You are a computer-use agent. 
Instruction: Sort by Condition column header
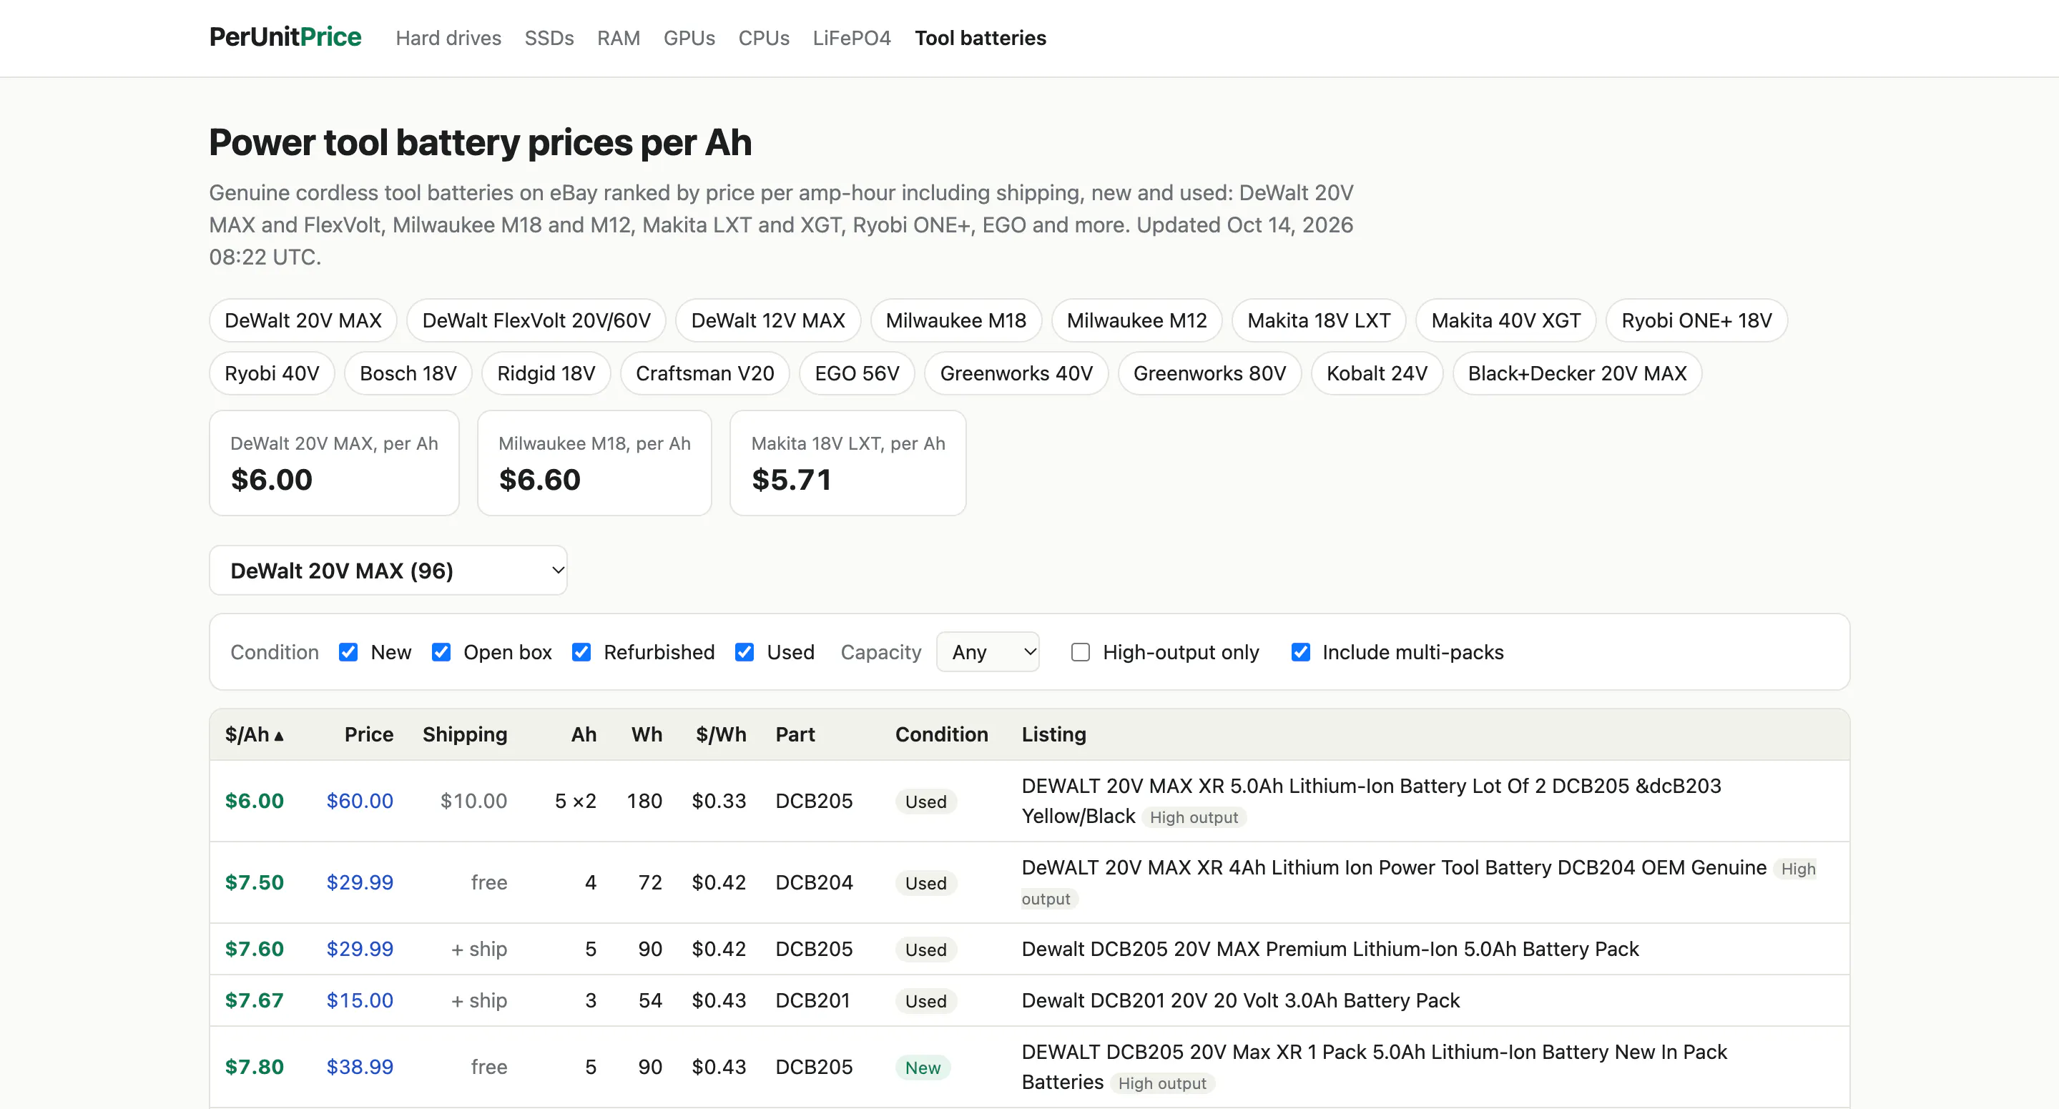pos(940,734)
